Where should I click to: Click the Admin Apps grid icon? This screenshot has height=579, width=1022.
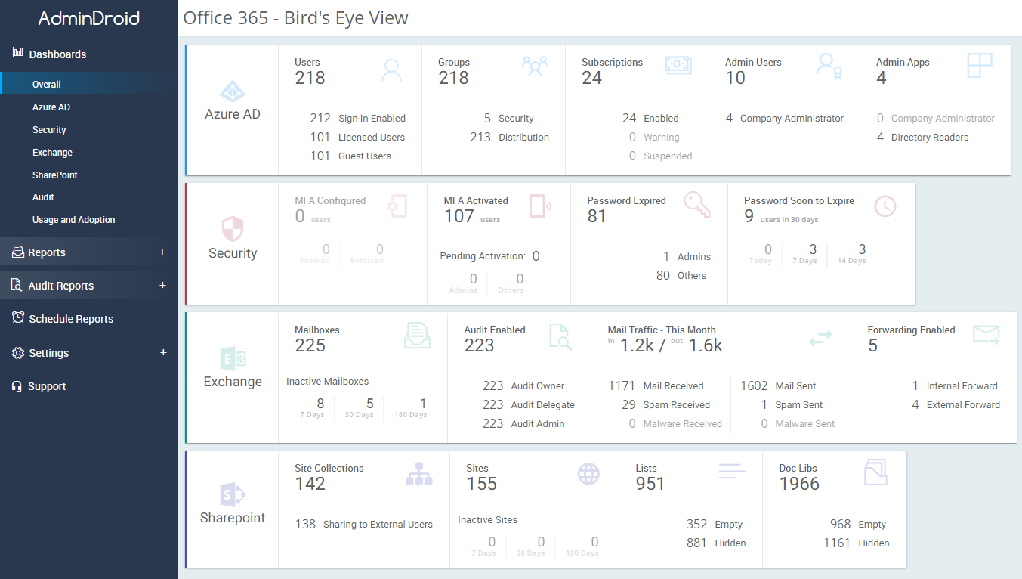coord(979,66)
